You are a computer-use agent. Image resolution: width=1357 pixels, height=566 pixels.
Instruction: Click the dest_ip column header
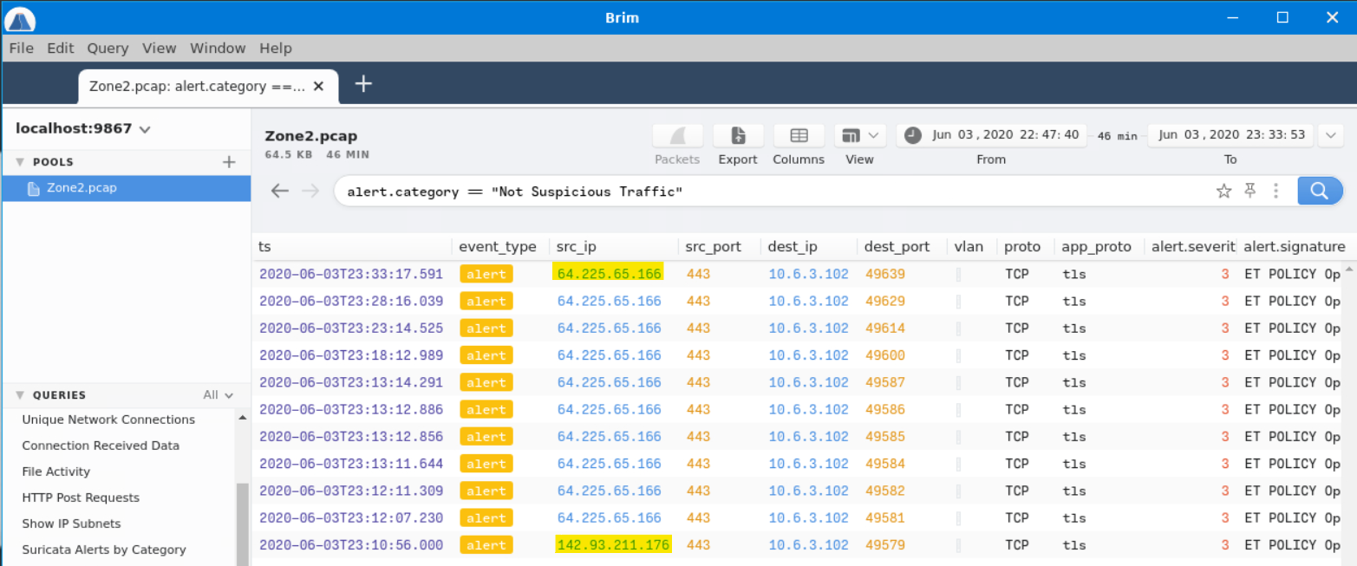(793, 247)
